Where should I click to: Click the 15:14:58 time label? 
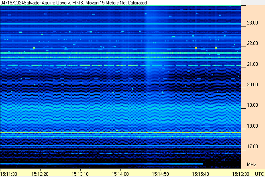[x=160, y=174]
